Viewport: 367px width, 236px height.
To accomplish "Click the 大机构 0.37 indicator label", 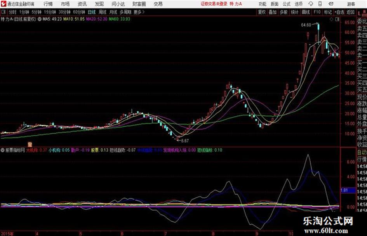I will pos(37,150).
